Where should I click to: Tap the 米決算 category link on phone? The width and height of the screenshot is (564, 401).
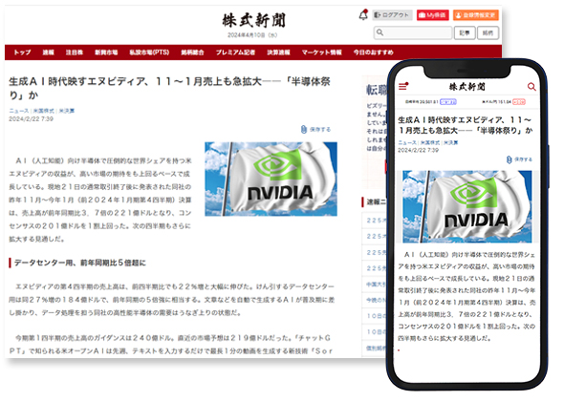451,142
